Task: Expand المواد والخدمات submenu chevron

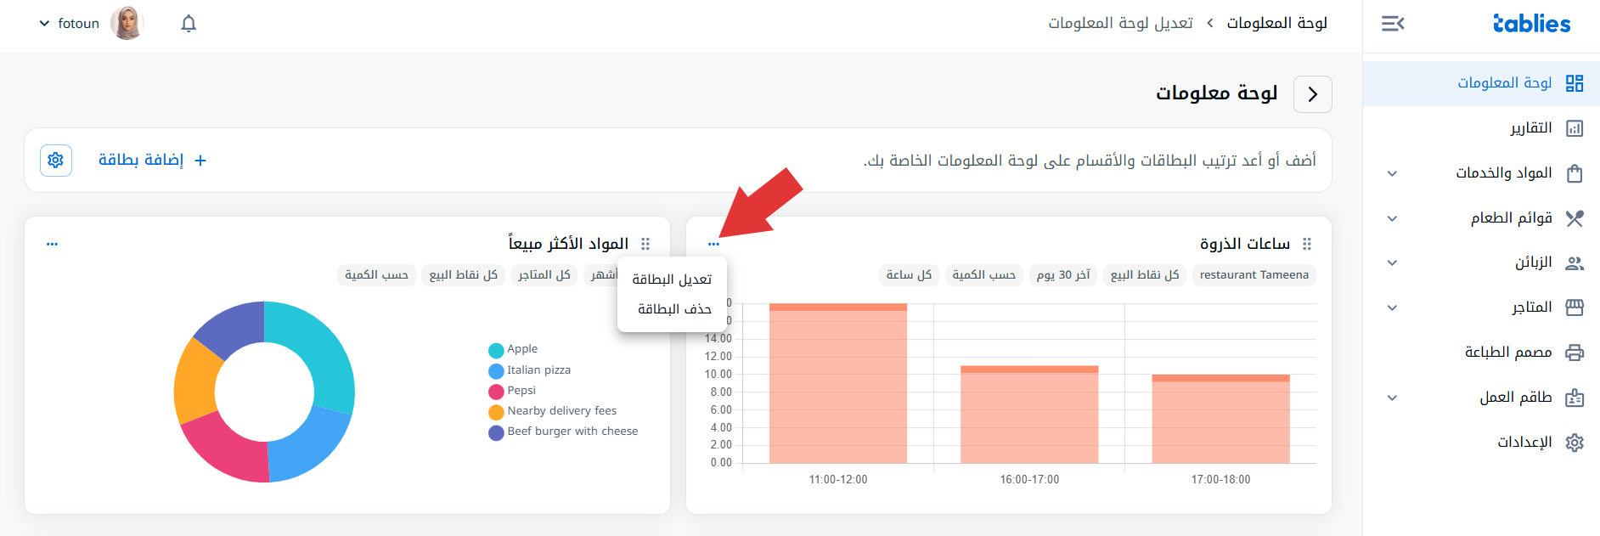Action: point(1392,173)
